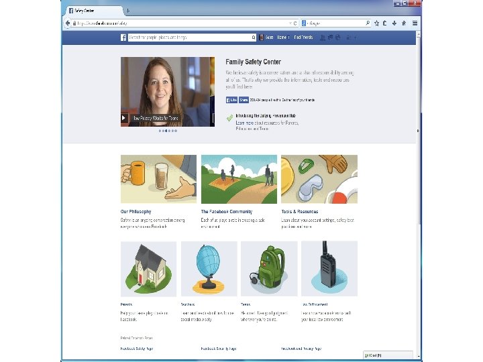This screenshot has width=483, height=362.
Task: Click the scrollbar up arrow
Action: (x=419, y=34)
